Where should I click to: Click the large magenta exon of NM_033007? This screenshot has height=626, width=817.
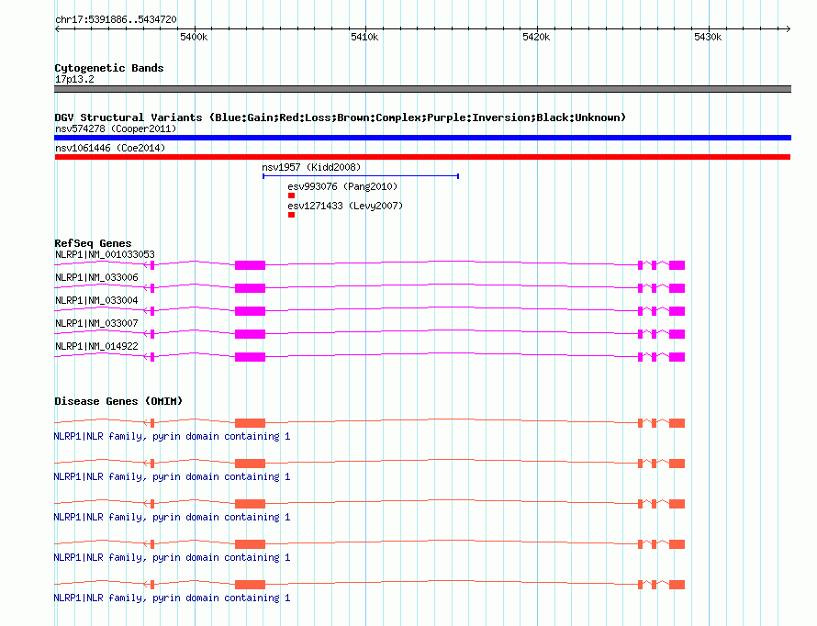[250, 334]
